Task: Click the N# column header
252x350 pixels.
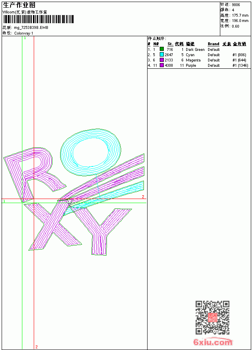Action: tap(156, 44)
